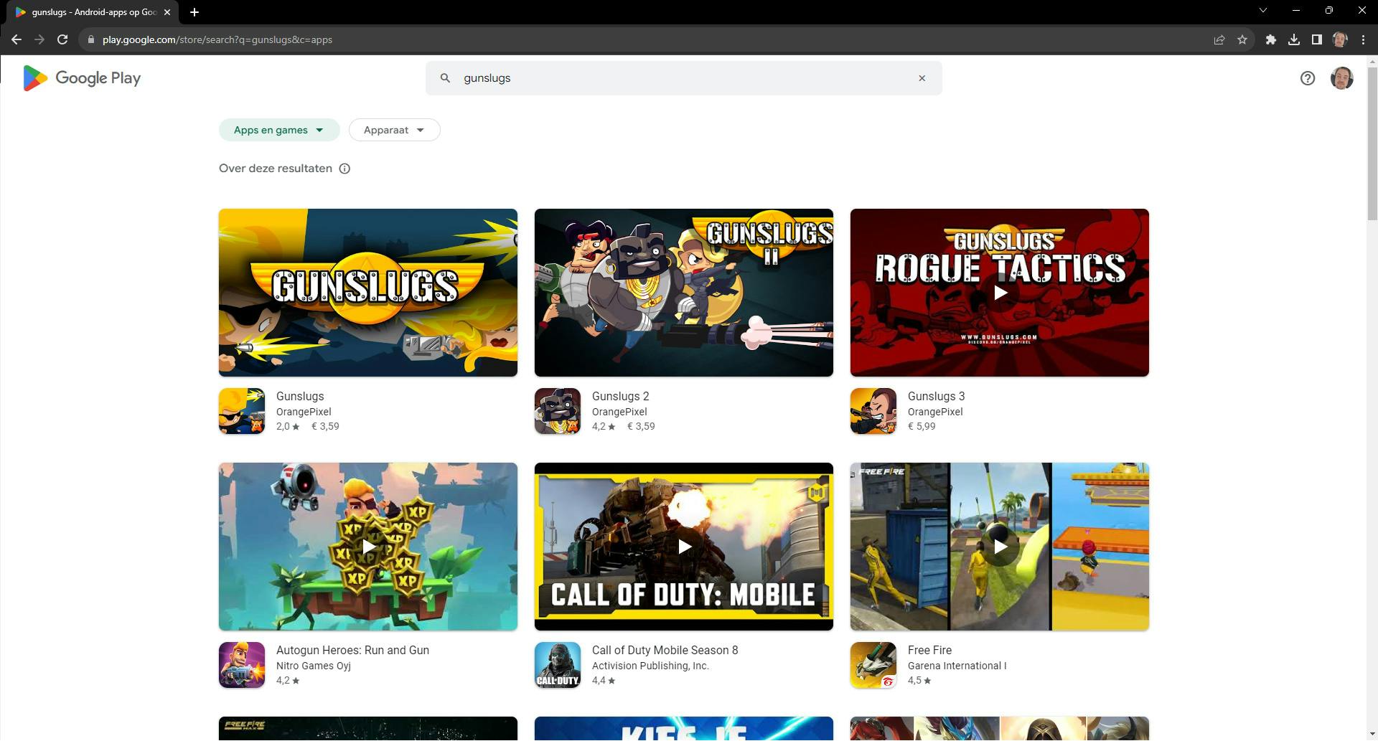Click Garena International I developer name
The height and width of the screenshot is (741, 1378).
[957, 666]
